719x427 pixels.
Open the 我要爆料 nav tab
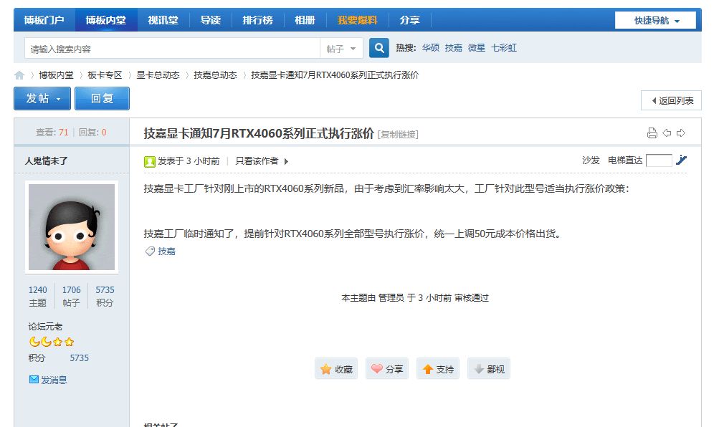357,20
